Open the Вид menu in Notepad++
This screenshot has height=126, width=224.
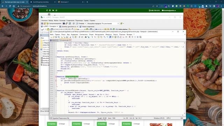click(68, 34)
